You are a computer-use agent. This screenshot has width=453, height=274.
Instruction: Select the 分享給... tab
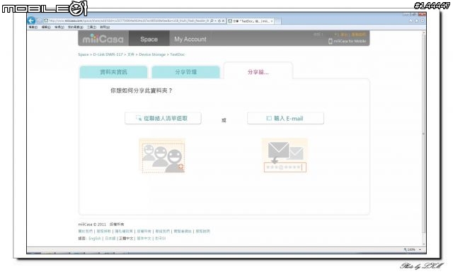click(x=258, y=72)
